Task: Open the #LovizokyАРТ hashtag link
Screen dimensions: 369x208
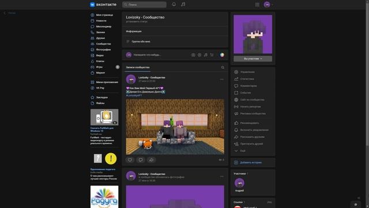Action: click(134, 95)
